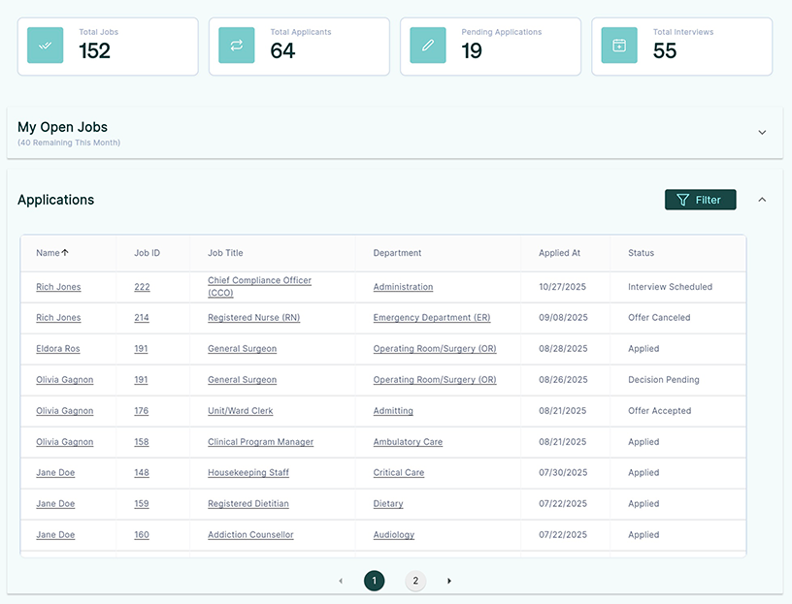
Task: Click the Filter button
Action: pos(700,199)
